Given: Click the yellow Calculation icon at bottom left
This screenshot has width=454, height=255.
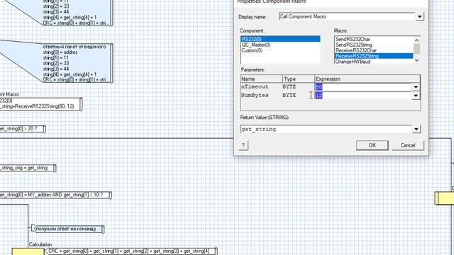Looking at the screenshot, I should coord(28,251).
